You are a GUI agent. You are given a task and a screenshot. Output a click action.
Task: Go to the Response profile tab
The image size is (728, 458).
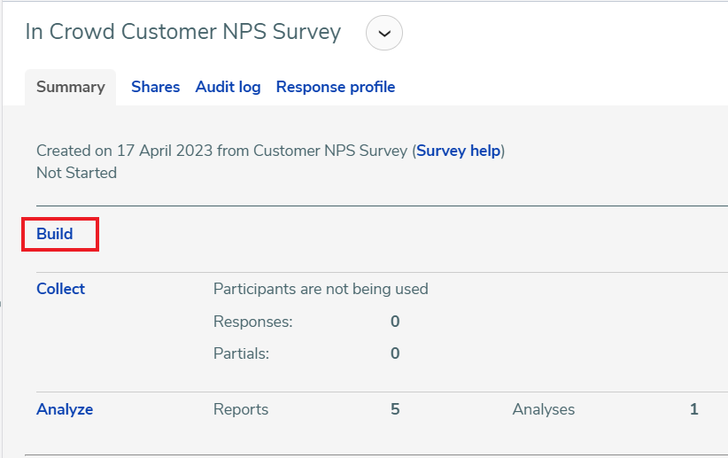(x=336, y=87)
